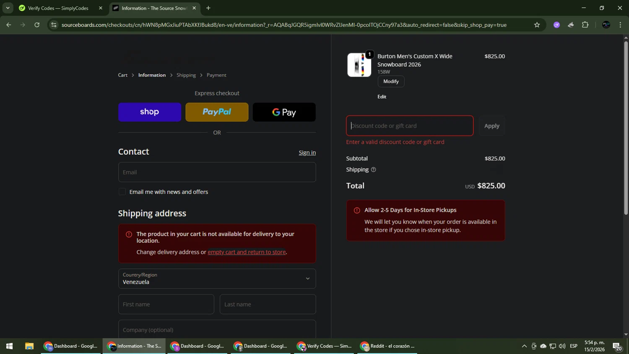Screen dimensions: 629x354
Task: Open the OneDrive cloud tray icon
Action: click(x=543, y=346)
